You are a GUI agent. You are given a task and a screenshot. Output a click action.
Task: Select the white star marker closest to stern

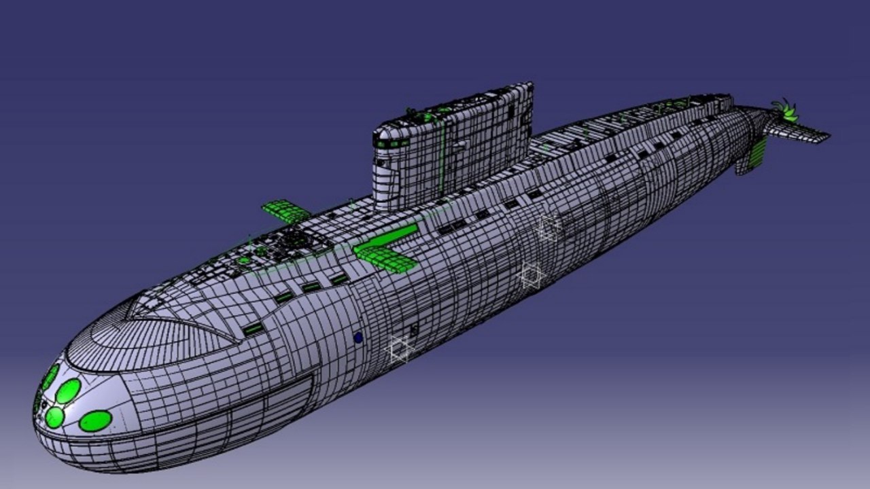coord(549,228)
